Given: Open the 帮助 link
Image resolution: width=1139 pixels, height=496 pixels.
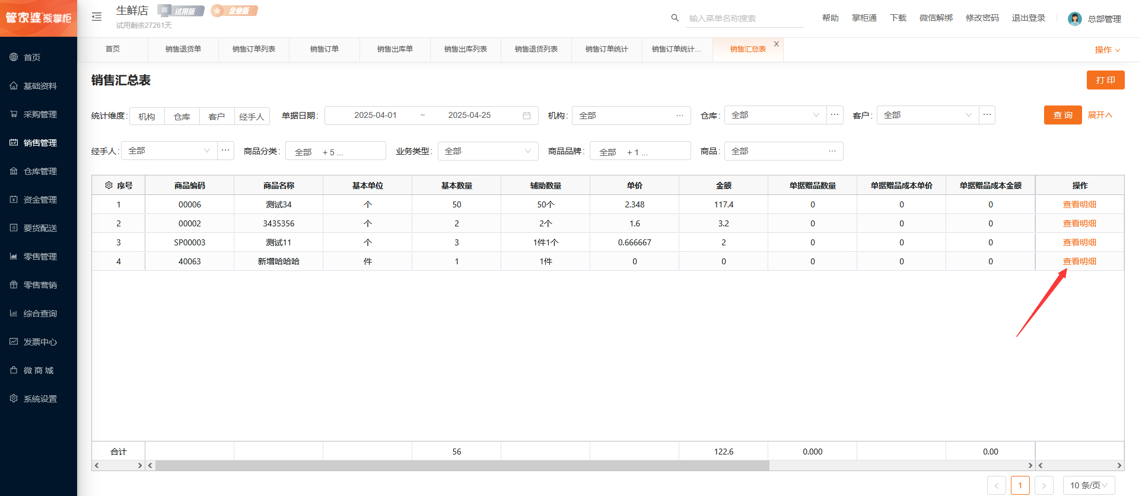Looking at the screenshot, I should tap(831, 18).
